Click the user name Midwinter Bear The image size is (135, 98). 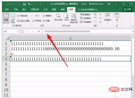96,4
